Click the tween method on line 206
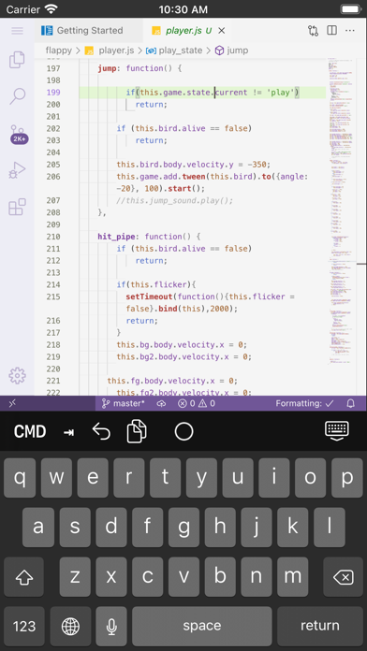This screenshot has height=651, width=367. 193,177
